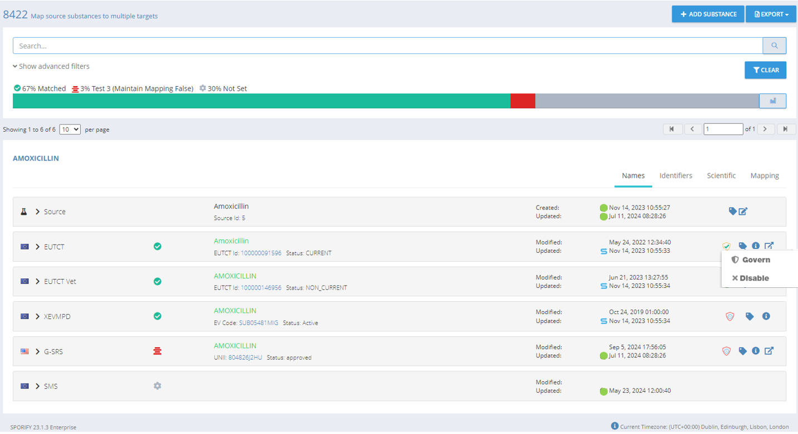Screen dimensions: 798x434
Task: Click external link icon in G-SRS row
Action: coord(769,351)
